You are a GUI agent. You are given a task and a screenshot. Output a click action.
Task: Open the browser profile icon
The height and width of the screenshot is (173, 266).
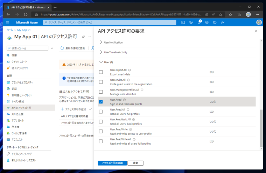pyautogui.click(x=248, y=14)
